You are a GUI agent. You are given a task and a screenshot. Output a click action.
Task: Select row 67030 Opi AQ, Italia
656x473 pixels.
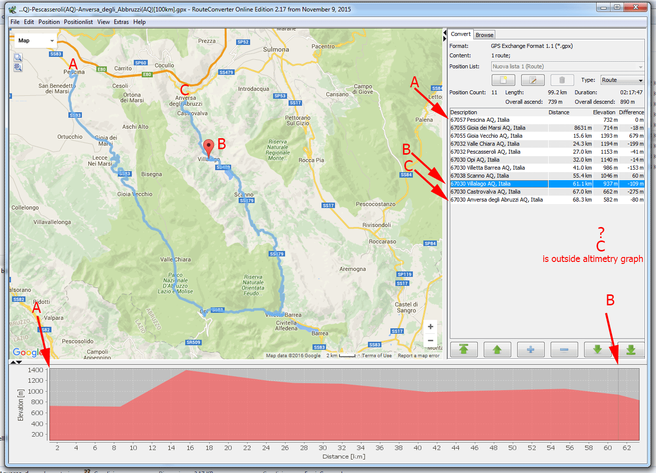[x=547, y=160]
